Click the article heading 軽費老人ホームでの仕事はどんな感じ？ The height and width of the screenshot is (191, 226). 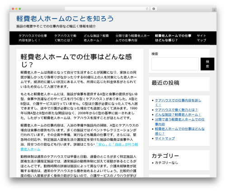[x=76, y=61]
